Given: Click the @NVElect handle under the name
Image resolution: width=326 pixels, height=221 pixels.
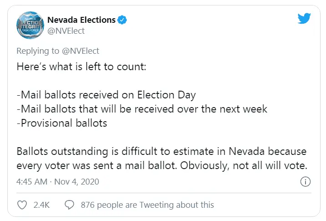Looking at the screenshot, I should coord(66,31).
